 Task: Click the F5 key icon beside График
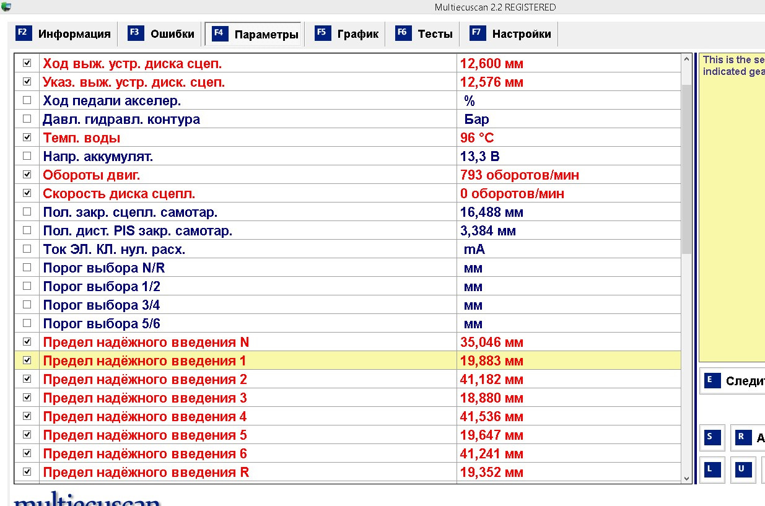tap(323, 33)
